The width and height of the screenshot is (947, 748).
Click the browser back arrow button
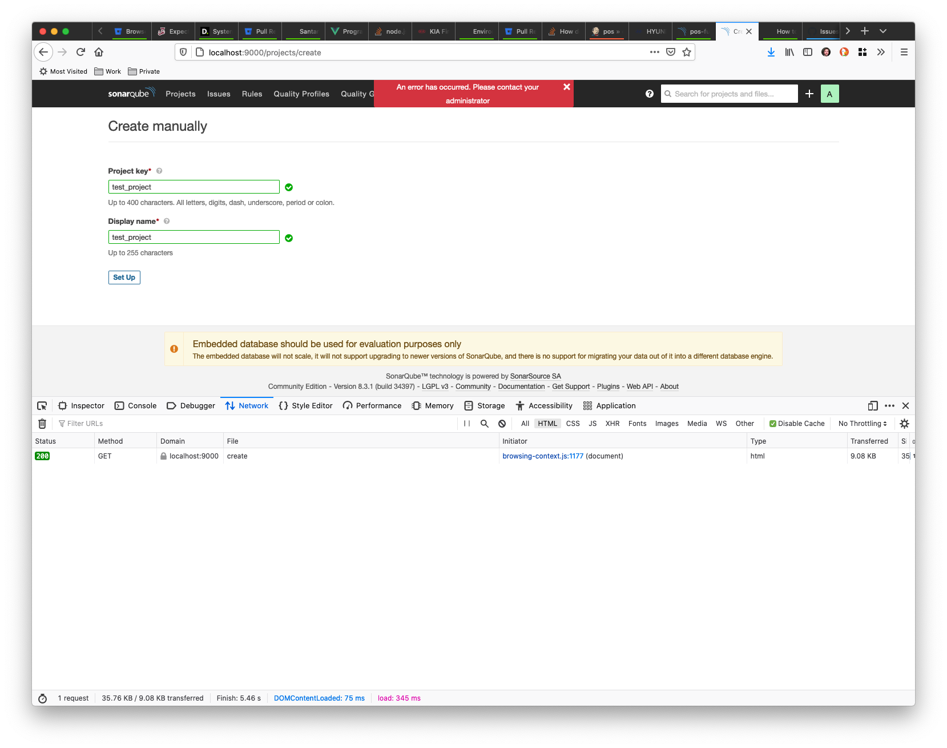coord(43,52)
